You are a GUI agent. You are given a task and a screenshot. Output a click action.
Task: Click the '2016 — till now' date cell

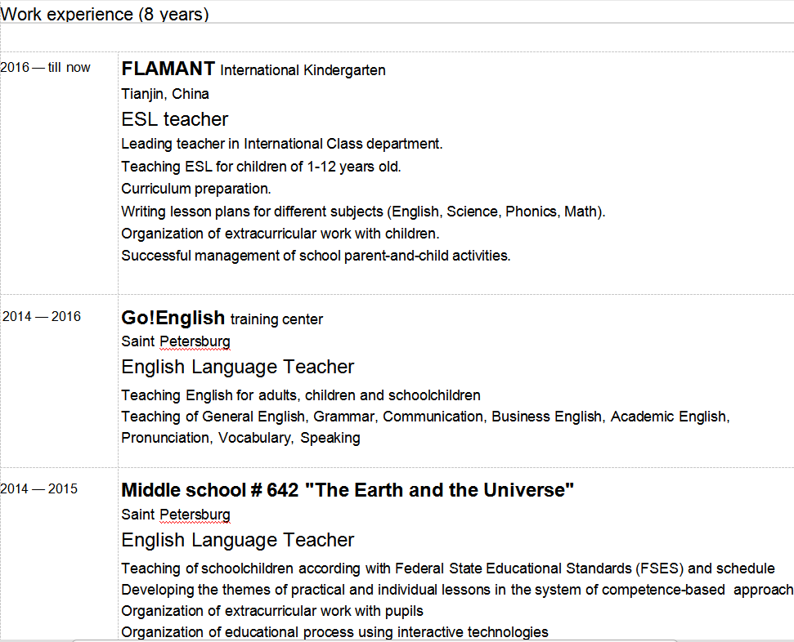pyautogui.click(x=46, y=67)
